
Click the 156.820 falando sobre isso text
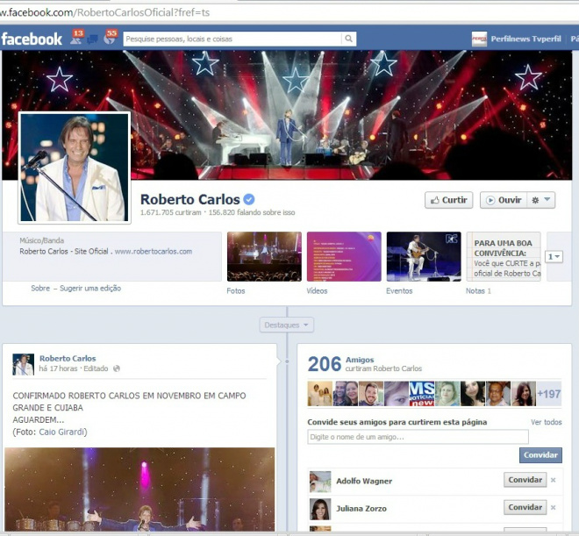point(252,212)
